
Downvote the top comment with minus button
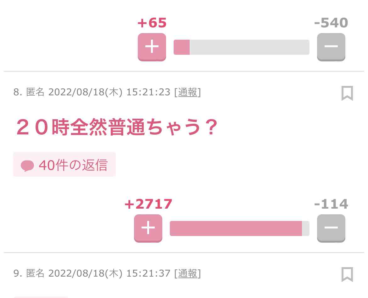tap(331, 47)
